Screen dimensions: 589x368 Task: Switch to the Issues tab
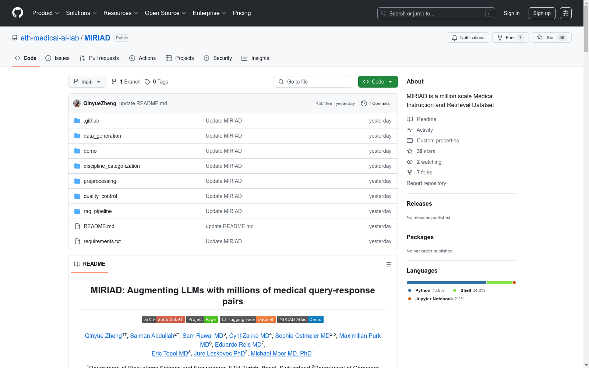click(x=57, y=58)
